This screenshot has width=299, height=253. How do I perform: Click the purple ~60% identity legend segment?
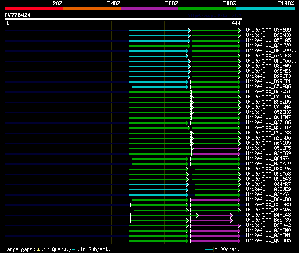(149, 8)
